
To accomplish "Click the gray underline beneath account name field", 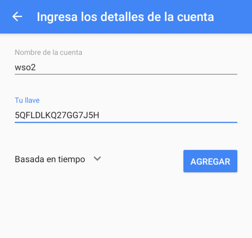I will click(x=126, y=74).
